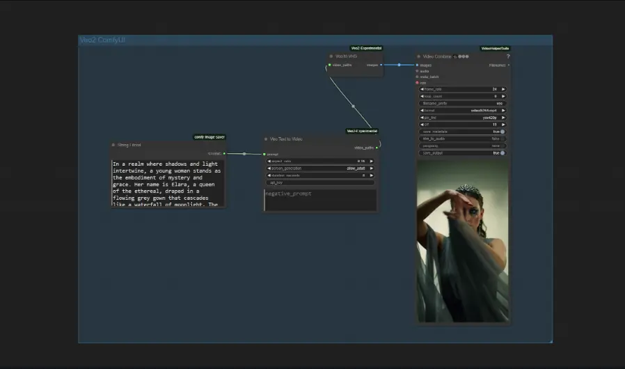Viewport: 625px width, 369px height.
Task: Click the generated video preview thumbnail
Action: click(x=463, y=241)
